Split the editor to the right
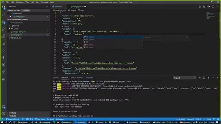The image size is (221, 124). [x=213, y=7]
